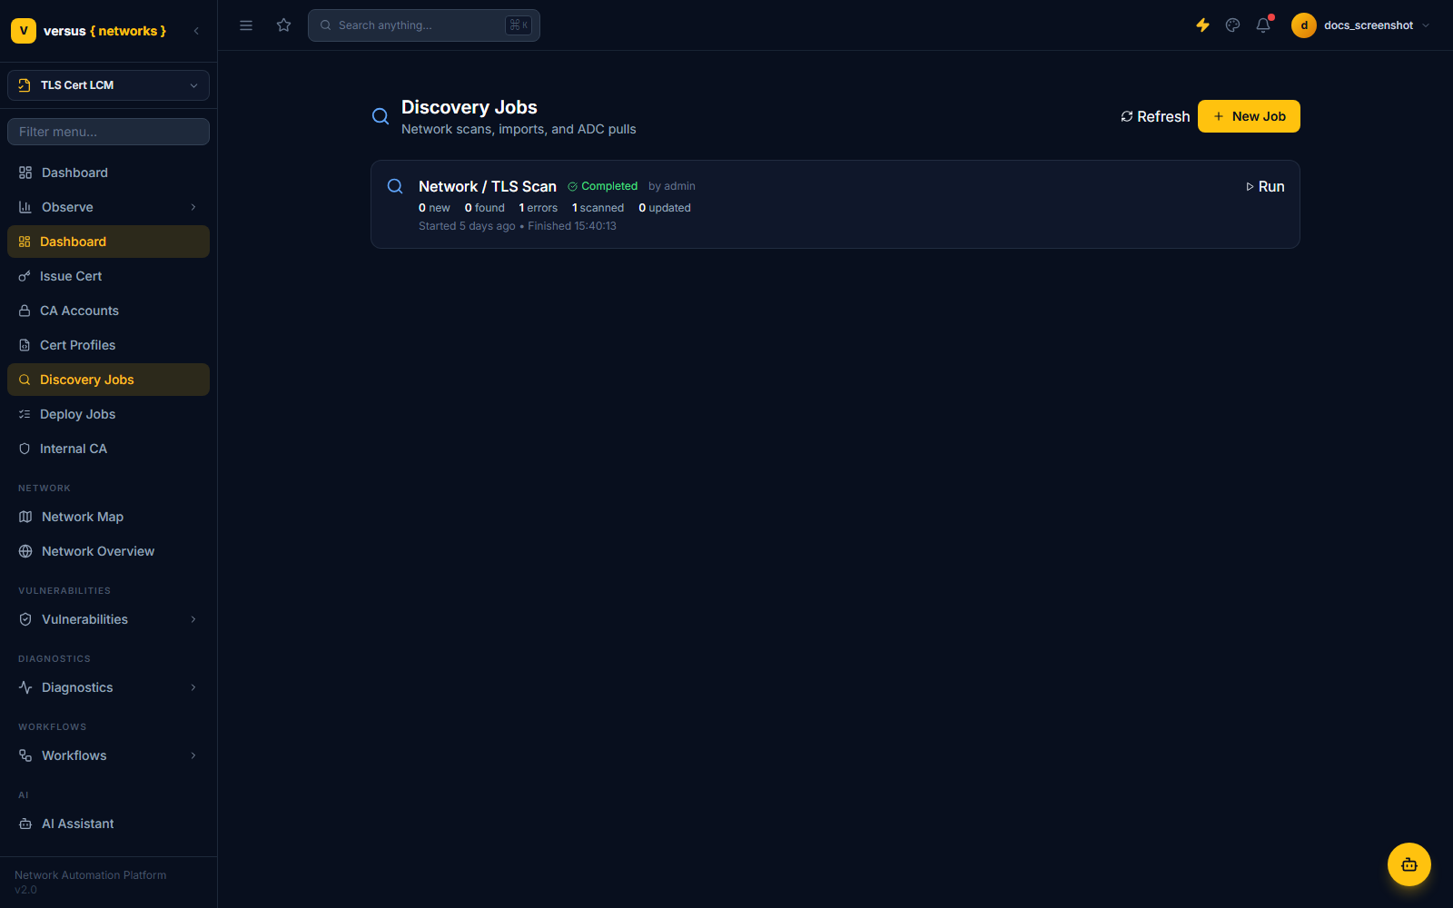The height and width of the screenshot is (908, 1453).
Task: Expand the Workflows submenu
Action: pos(108,755)
